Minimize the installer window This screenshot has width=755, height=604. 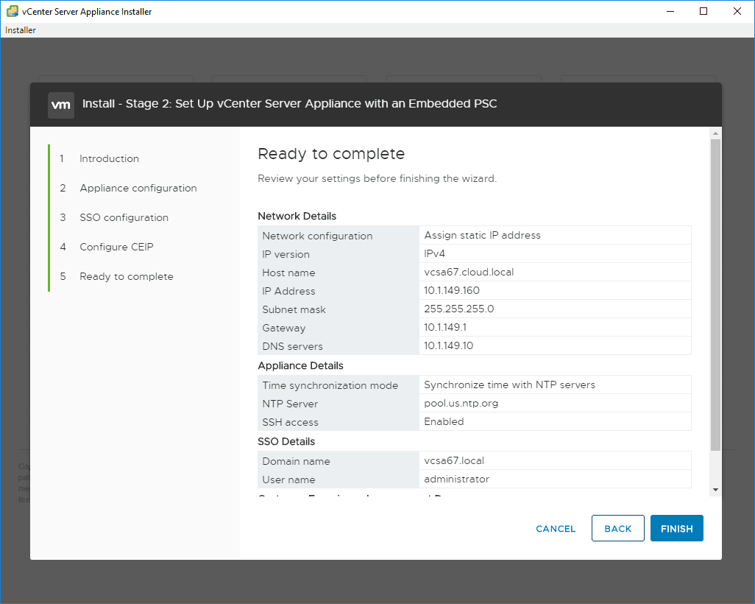(x=670, y=11)
